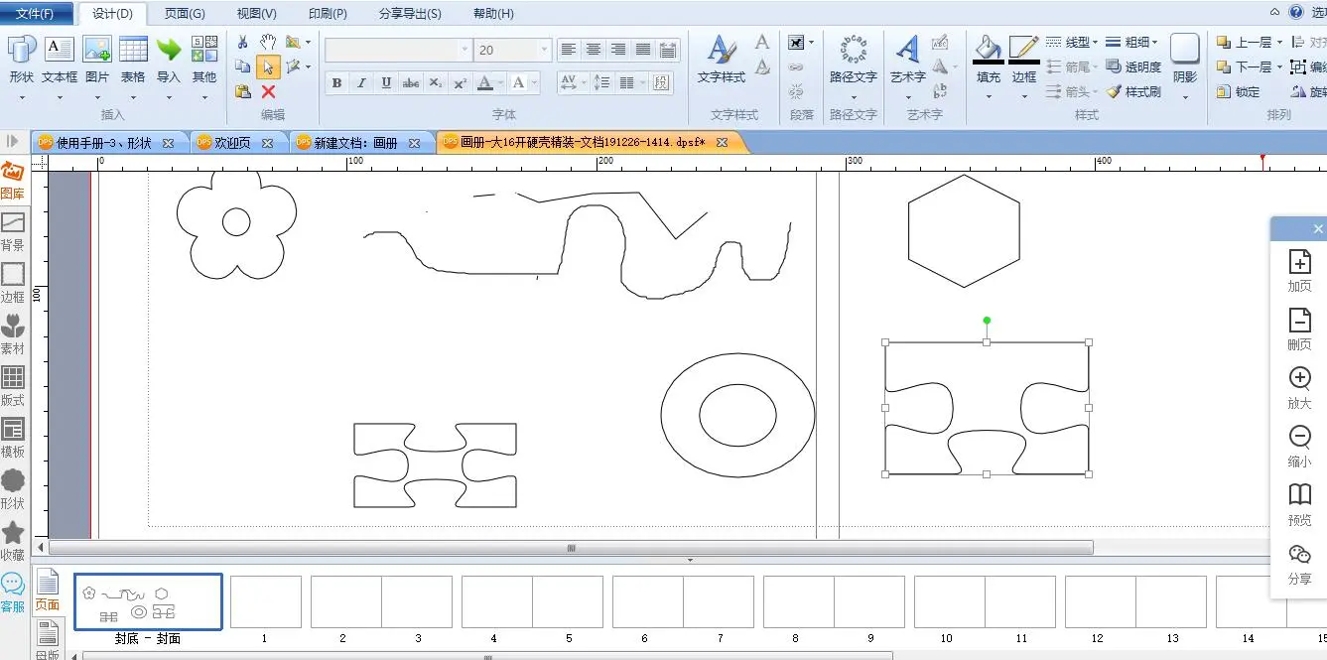The height and width of the screenshot is (660, 1327).
Task: Click the 样式刷 style brush icon
Action: pos(1133,91)
